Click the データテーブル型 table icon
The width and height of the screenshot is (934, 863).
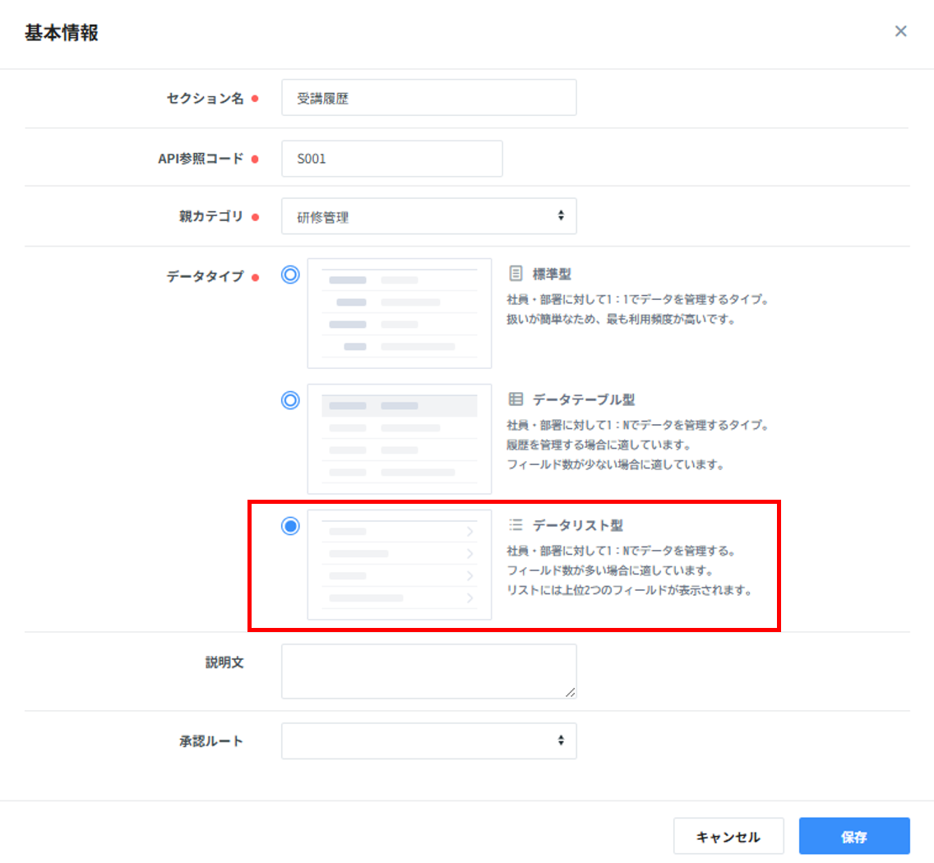[x=516, y=399]
